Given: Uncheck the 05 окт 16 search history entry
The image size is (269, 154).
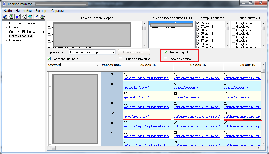Looking at the screenshot, I should pyautogui.click(x=198, y=34).
